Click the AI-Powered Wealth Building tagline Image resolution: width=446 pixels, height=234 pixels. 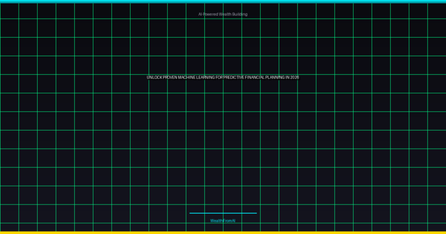222,14
